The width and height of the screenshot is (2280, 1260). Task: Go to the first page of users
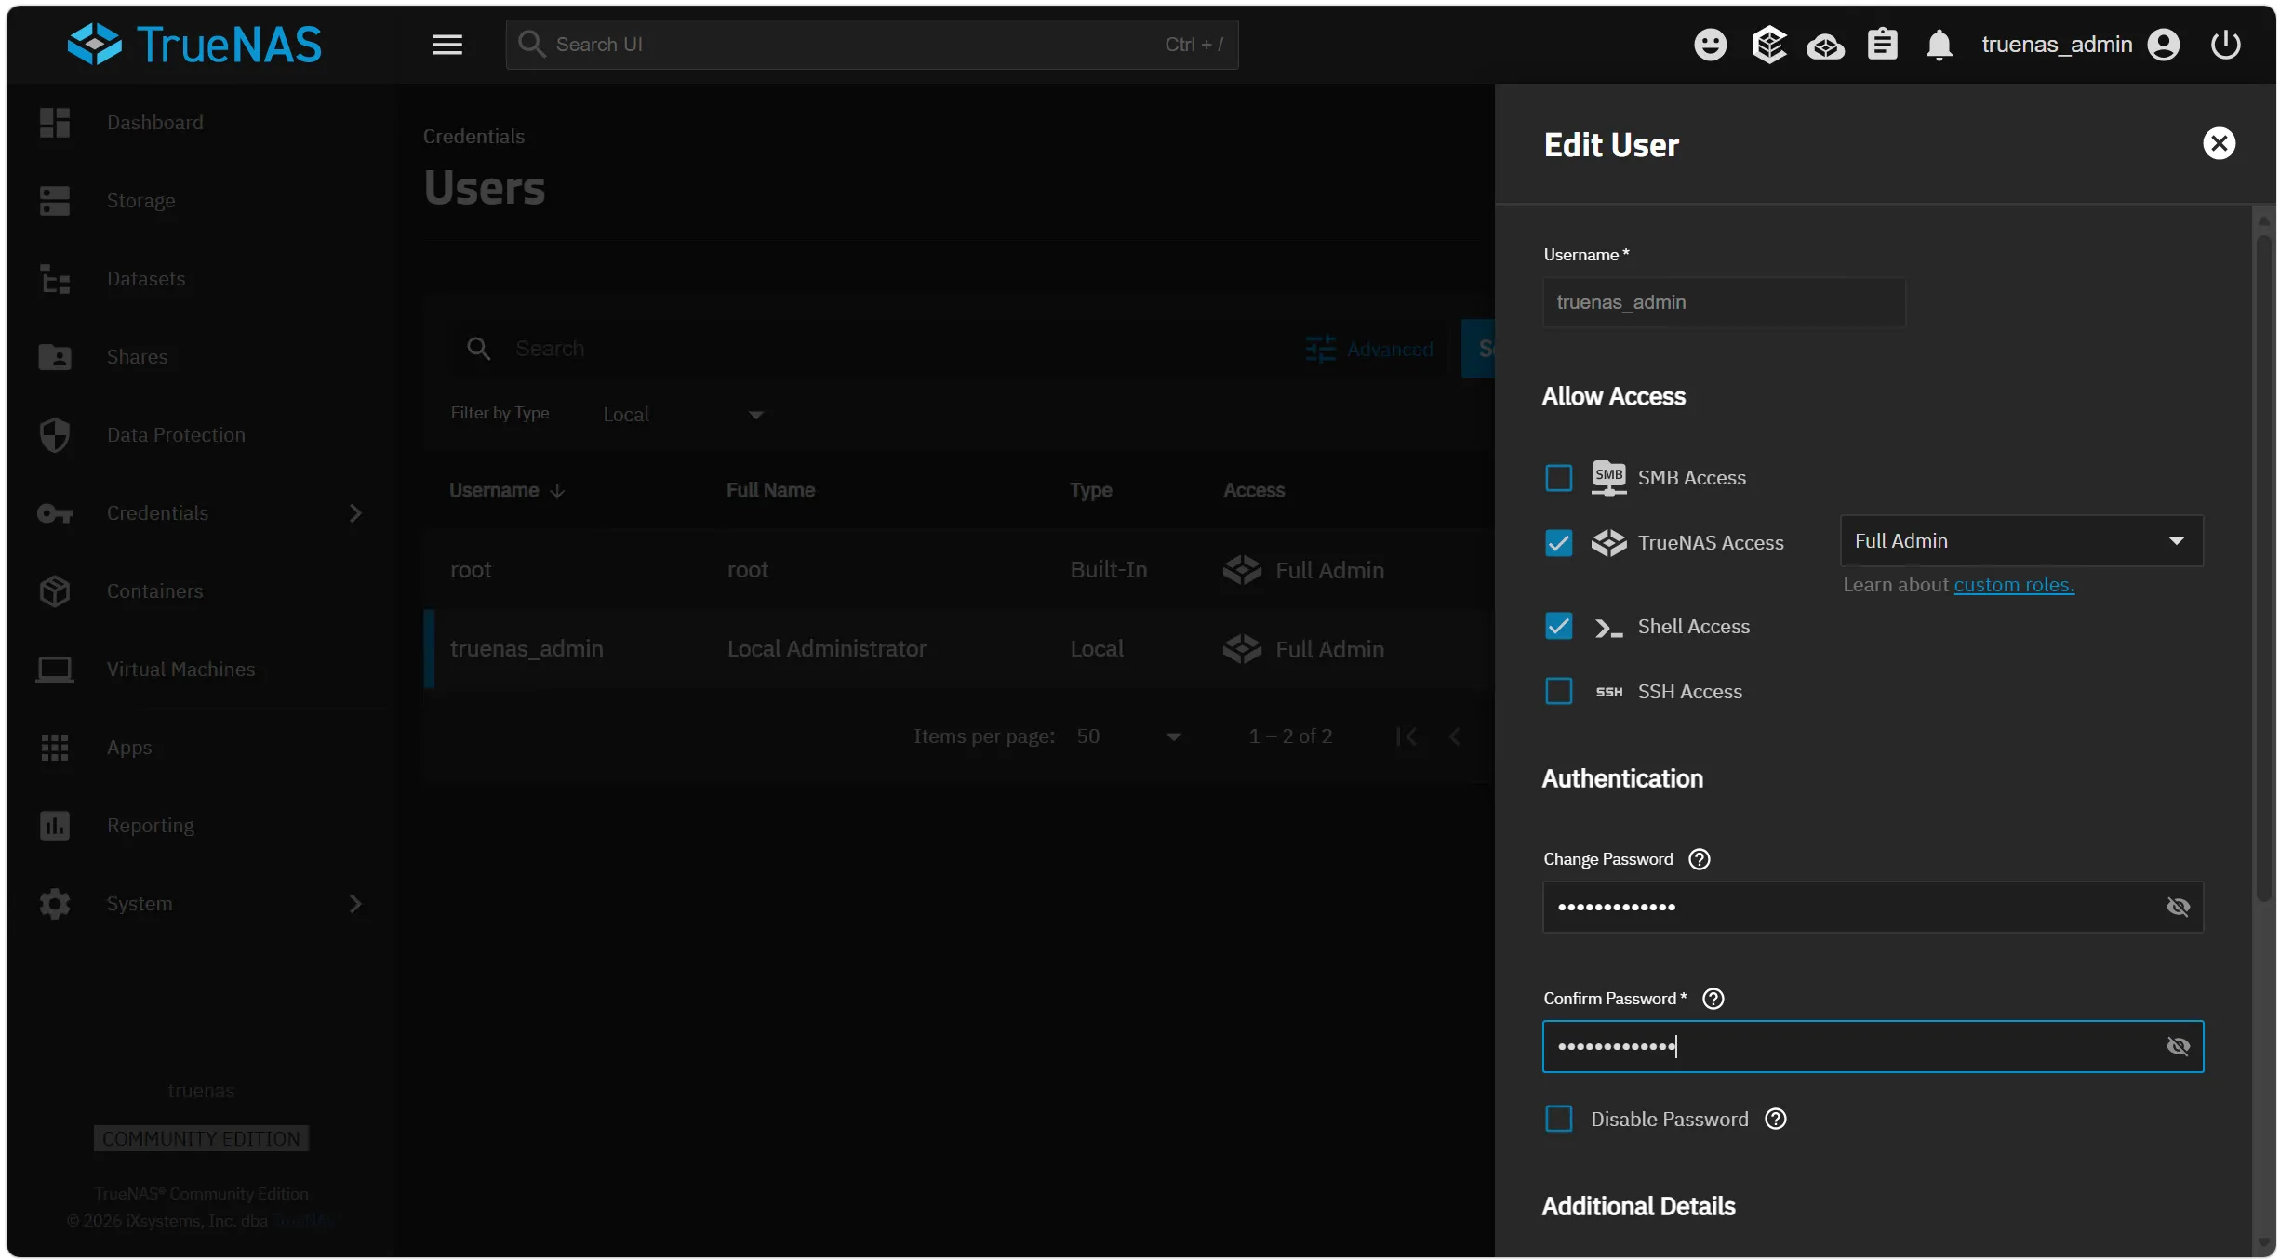(x=1407, y=736)
